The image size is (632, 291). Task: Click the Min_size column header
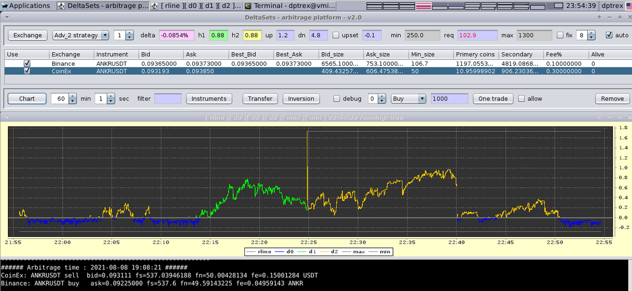coord(431,54)
